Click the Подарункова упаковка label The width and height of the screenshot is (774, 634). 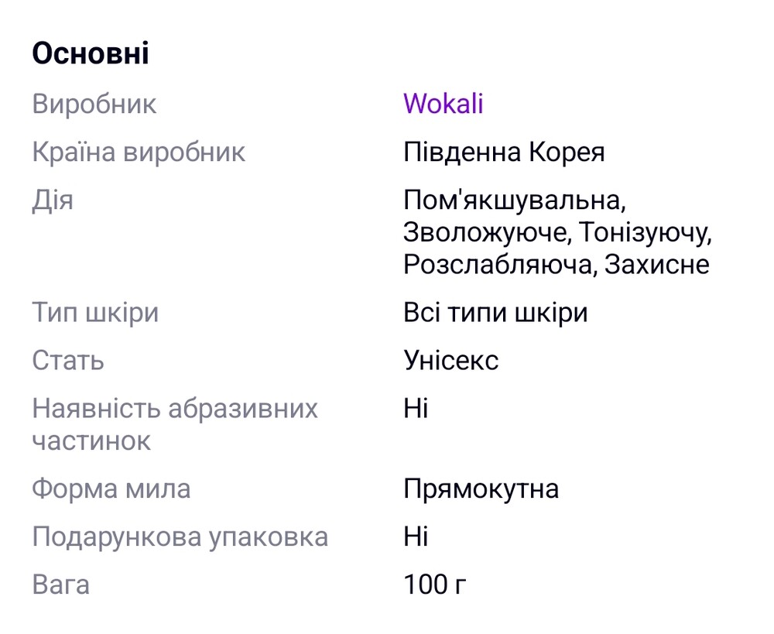point(180,537)
